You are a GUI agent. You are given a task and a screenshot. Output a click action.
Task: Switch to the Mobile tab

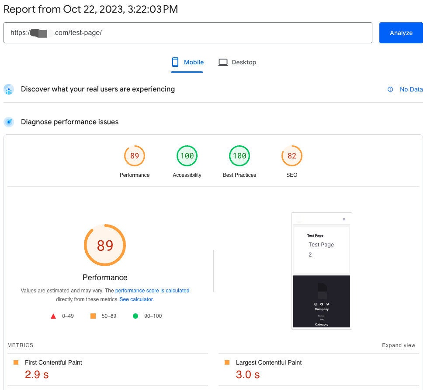point(187,63)
